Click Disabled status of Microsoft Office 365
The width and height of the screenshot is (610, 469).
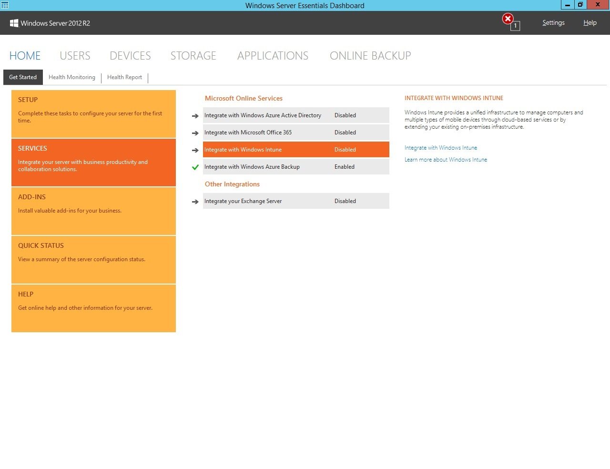(345, 133)
